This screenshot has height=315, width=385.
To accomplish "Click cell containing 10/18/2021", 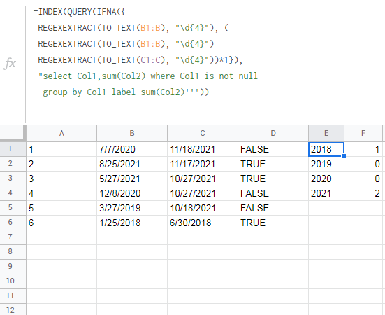I will click(x=203, y=208).
